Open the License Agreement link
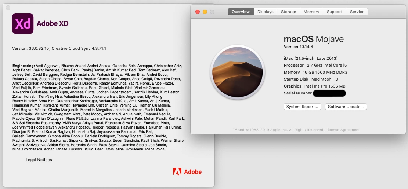The image size is (408, 189). click(x=342, y=130)
